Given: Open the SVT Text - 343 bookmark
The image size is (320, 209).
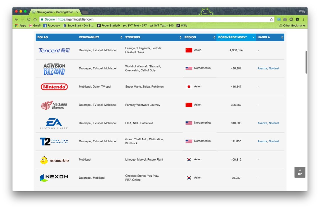Looking at the screenshot, I should (x=162, y=26).
